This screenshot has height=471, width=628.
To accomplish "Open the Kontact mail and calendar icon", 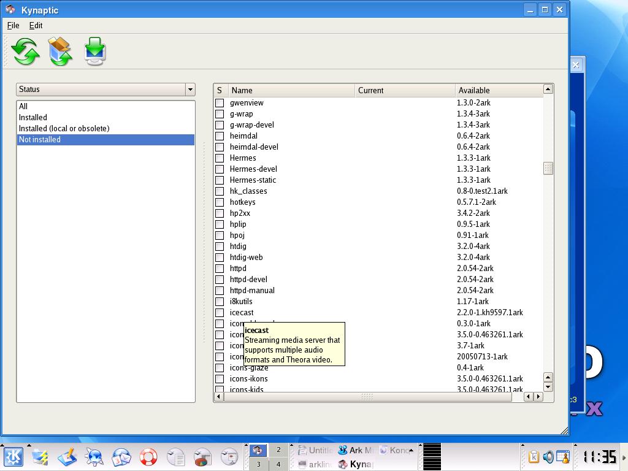I will point(121,457).
